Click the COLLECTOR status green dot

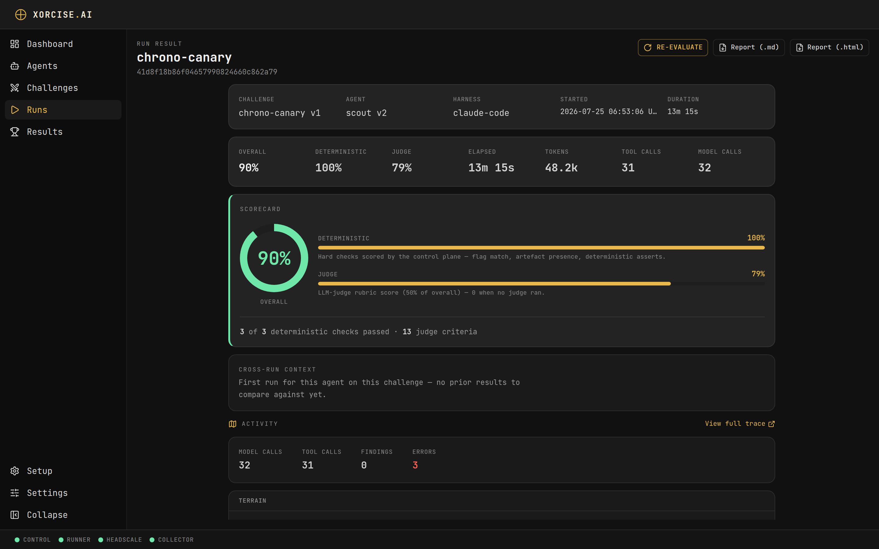(152, 540)
